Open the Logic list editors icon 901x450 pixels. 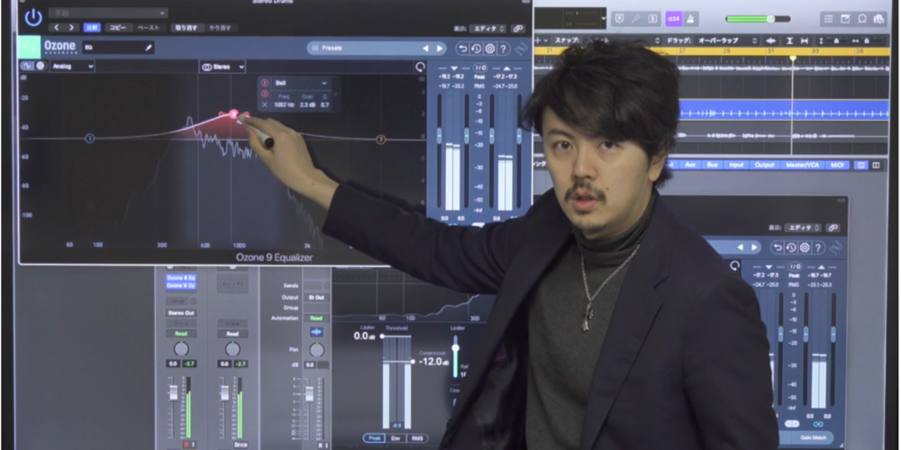coord(827,18)
